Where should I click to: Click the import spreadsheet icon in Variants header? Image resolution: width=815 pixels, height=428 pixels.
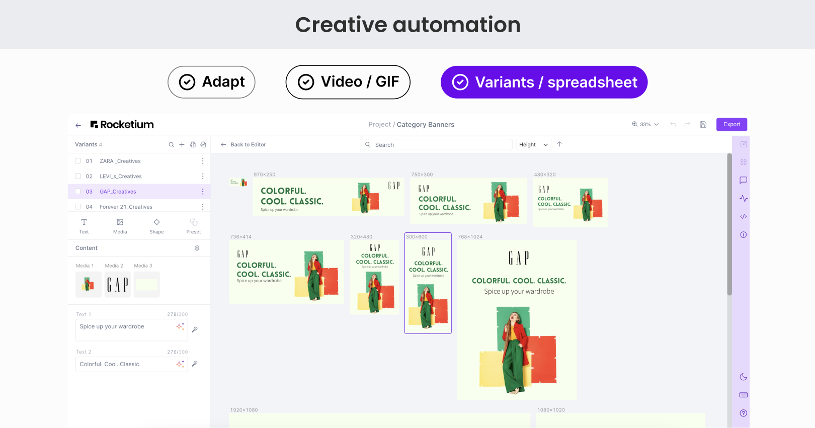(x=193, y=144)
